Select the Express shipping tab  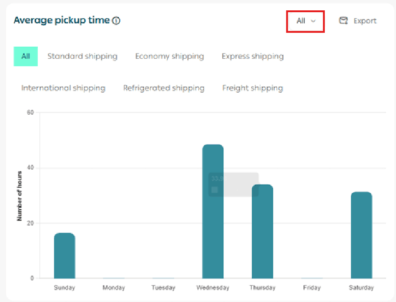click(253, 56)
